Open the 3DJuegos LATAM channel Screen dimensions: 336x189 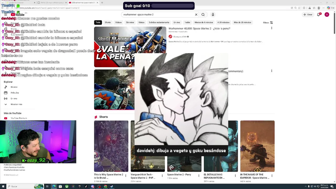(180, 37)
